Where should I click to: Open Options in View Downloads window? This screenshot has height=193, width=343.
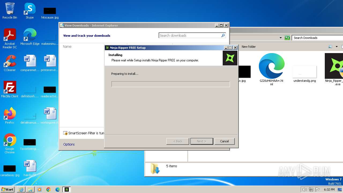tap(69, 144)
